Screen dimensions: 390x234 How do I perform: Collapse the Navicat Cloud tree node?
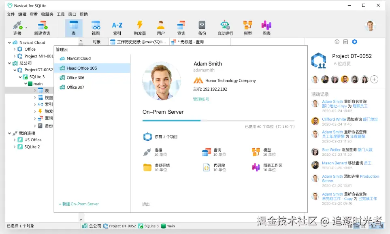pos(9,43)
